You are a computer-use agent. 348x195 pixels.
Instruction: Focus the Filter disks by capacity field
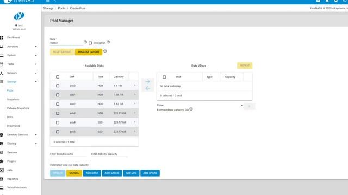point(109,154)
